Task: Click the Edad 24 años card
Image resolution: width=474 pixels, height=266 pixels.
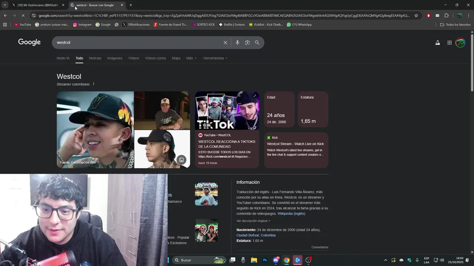Action: [x=279, y=110]
